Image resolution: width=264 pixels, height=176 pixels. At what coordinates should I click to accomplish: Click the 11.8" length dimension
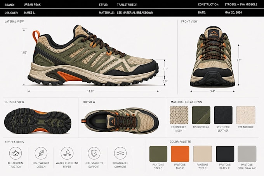coord(90,91)
